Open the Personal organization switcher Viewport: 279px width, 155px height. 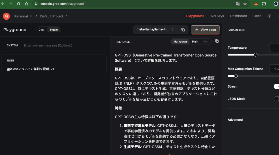(23, 16)
